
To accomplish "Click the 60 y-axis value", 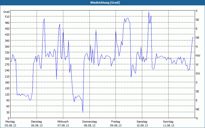I will click(x=8, y=106).
